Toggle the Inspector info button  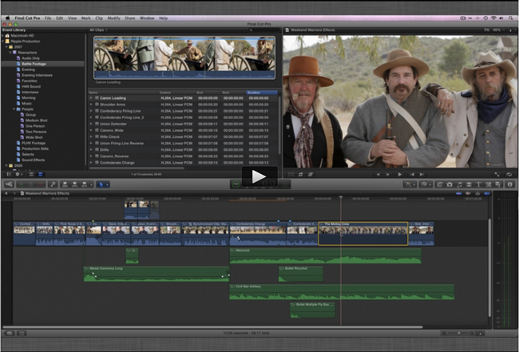510,184
